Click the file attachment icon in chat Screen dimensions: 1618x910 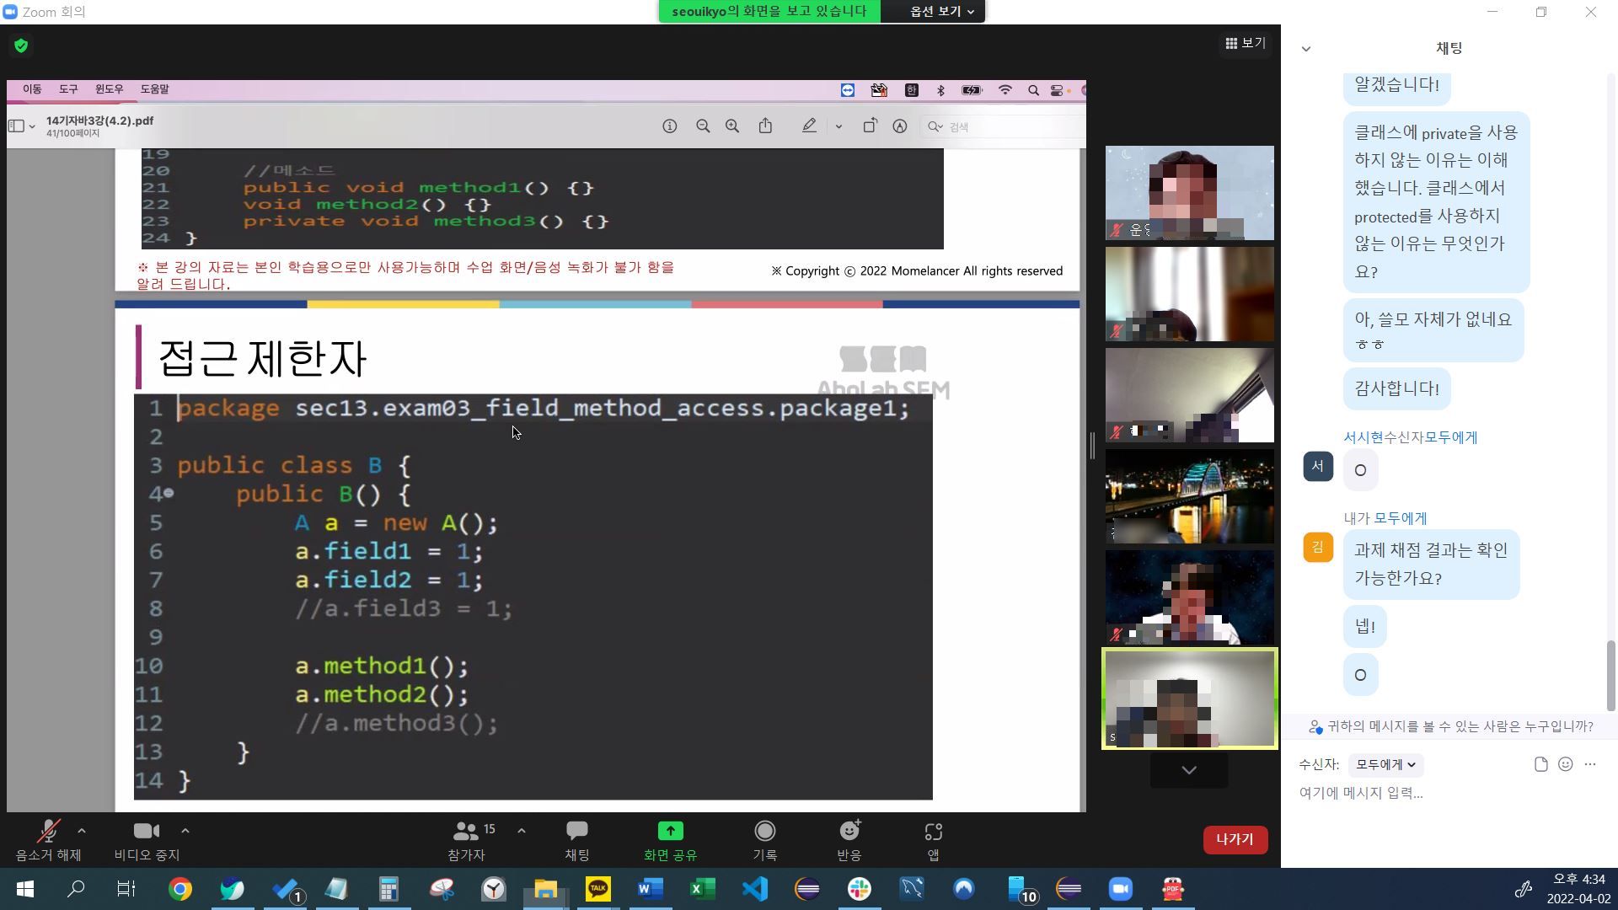[1540, 764]
